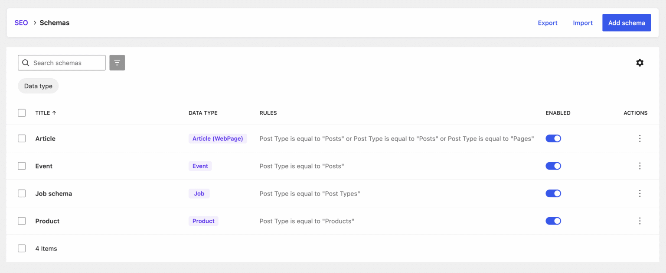Click the Actions column header

pyautogui.click(x=636, y=113)
